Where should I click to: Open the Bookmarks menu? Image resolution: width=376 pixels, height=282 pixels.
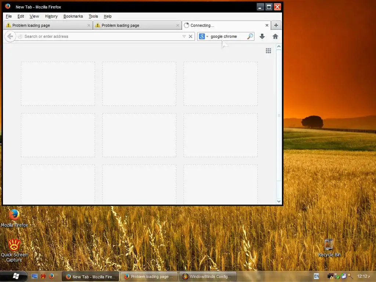click(x=73, y=16)
